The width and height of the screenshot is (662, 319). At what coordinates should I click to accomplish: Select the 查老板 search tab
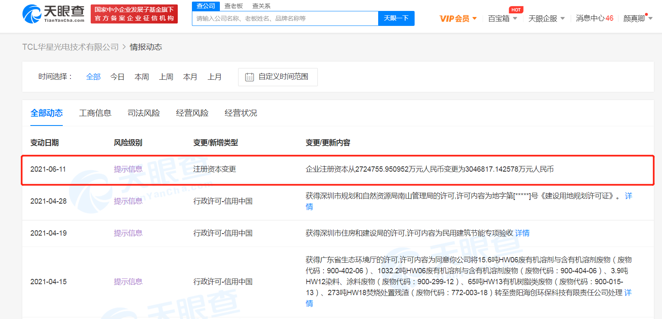click(x=234, y=6)
